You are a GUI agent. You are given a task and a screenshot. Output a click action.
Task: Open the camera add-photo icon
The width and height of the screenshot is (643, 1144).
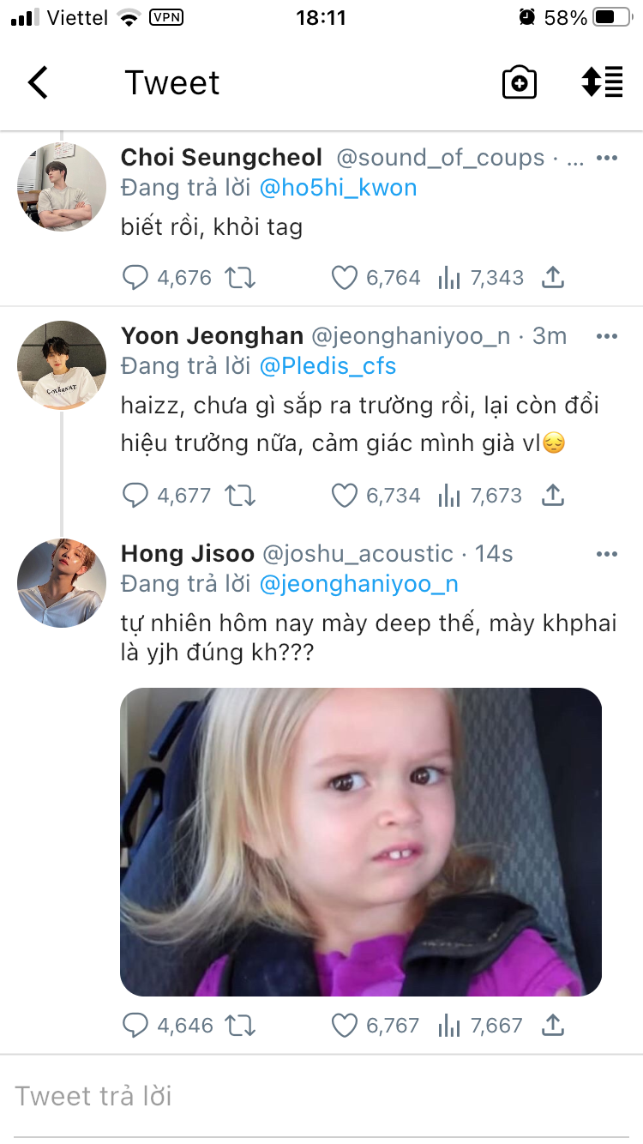coord(519,83)
